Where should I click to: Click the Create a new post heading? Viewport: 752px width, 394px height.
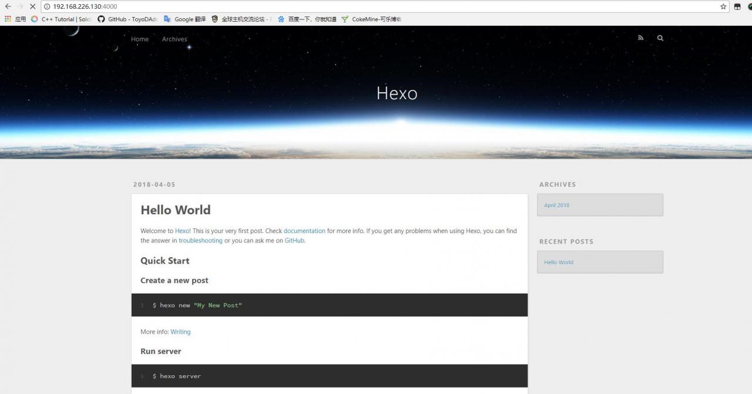[174, 280]
